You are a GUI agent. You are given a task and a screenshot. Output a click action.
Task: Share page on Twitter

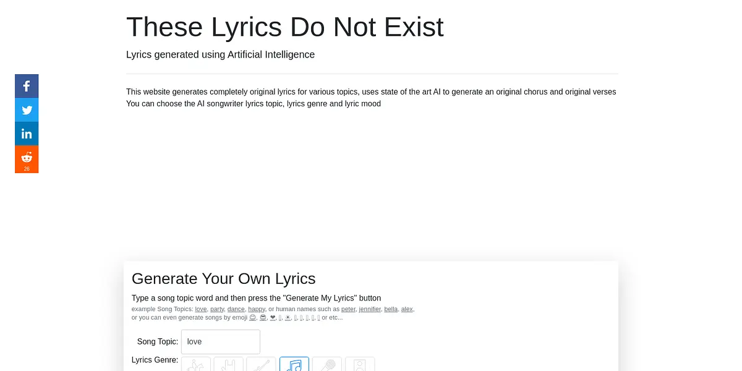27,110
